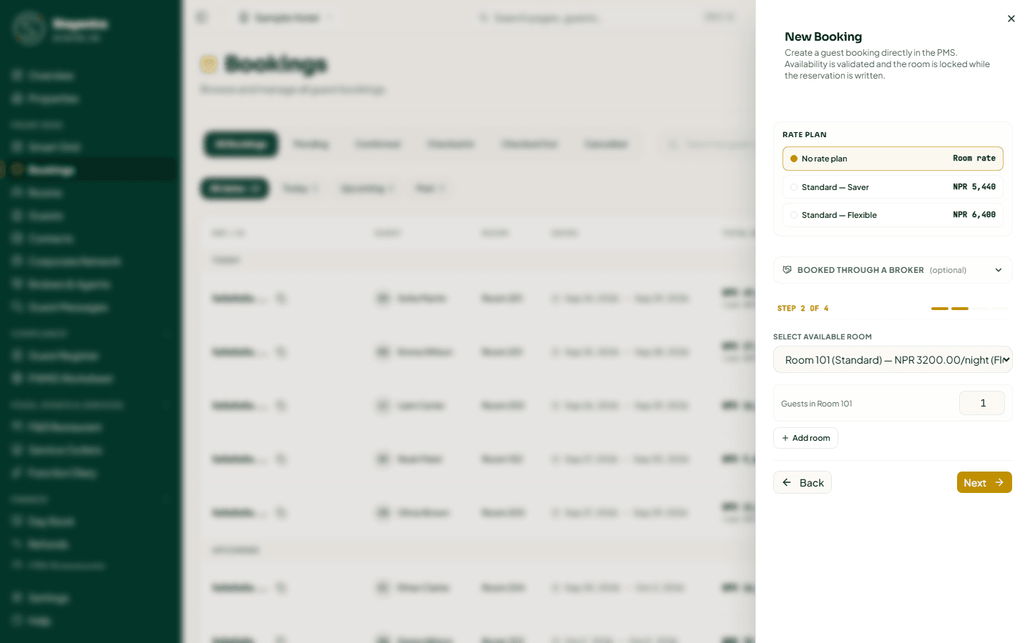The image size is (1030, 643).
Task: Click the New Booking heading
Action: click(823, 36)
